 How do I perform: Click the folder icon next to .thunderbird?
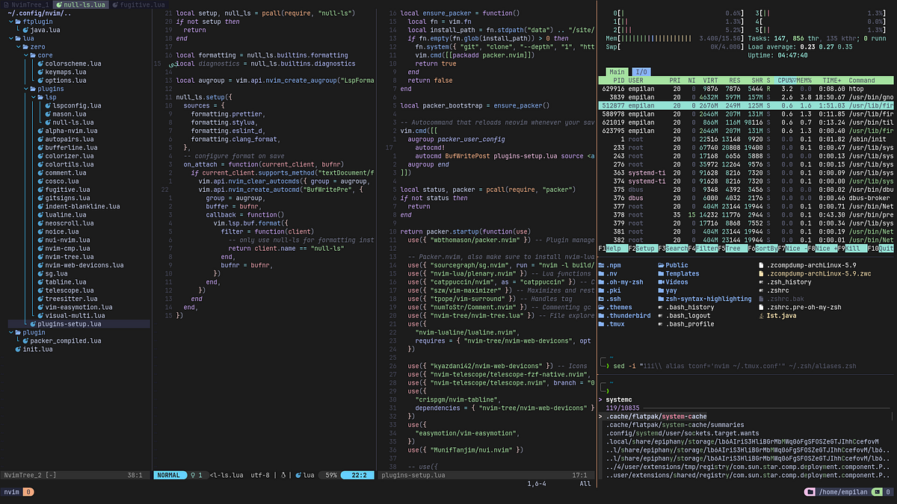click(602, 316)
